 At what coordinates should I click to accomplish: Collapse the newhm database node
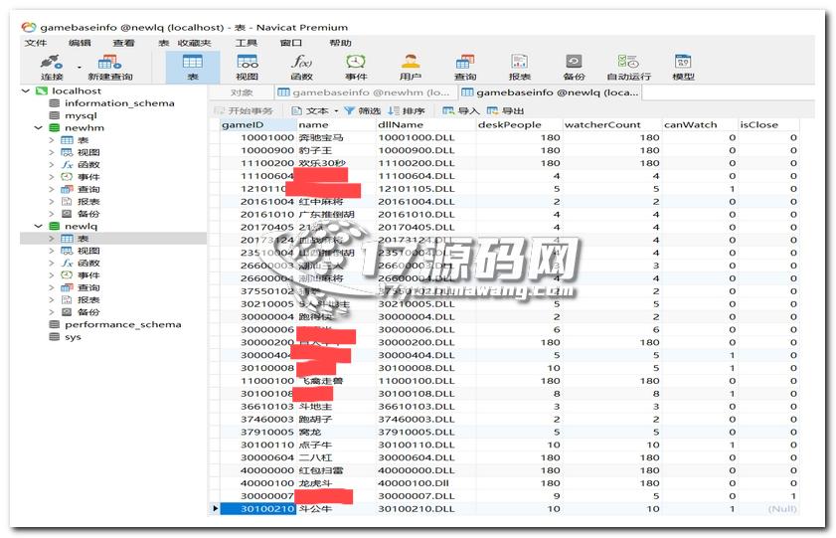click(39, 128)
